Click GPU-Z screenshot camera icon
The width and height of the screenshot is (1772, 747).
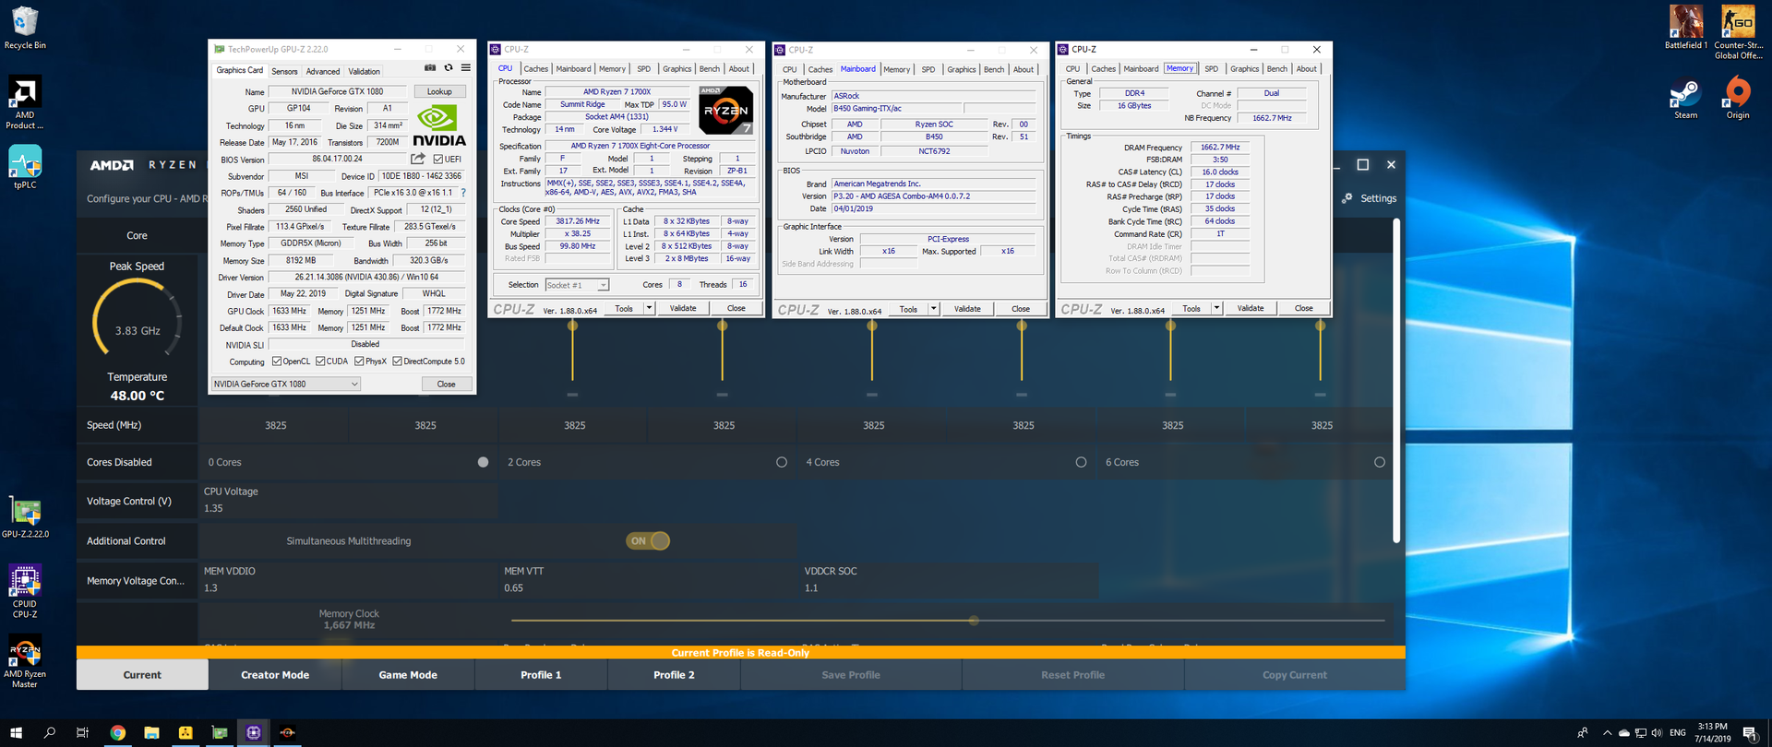(x=430, y=68)
